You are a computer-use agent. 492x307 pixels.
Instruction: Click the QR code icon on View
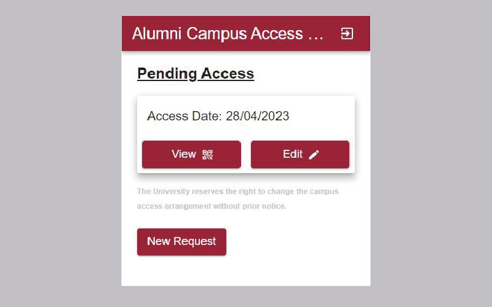pyautogui.click(x=207, y=155)
